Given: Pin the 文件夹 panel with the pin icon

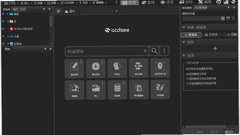Looking at the screenshot, I should click(44, 9).
